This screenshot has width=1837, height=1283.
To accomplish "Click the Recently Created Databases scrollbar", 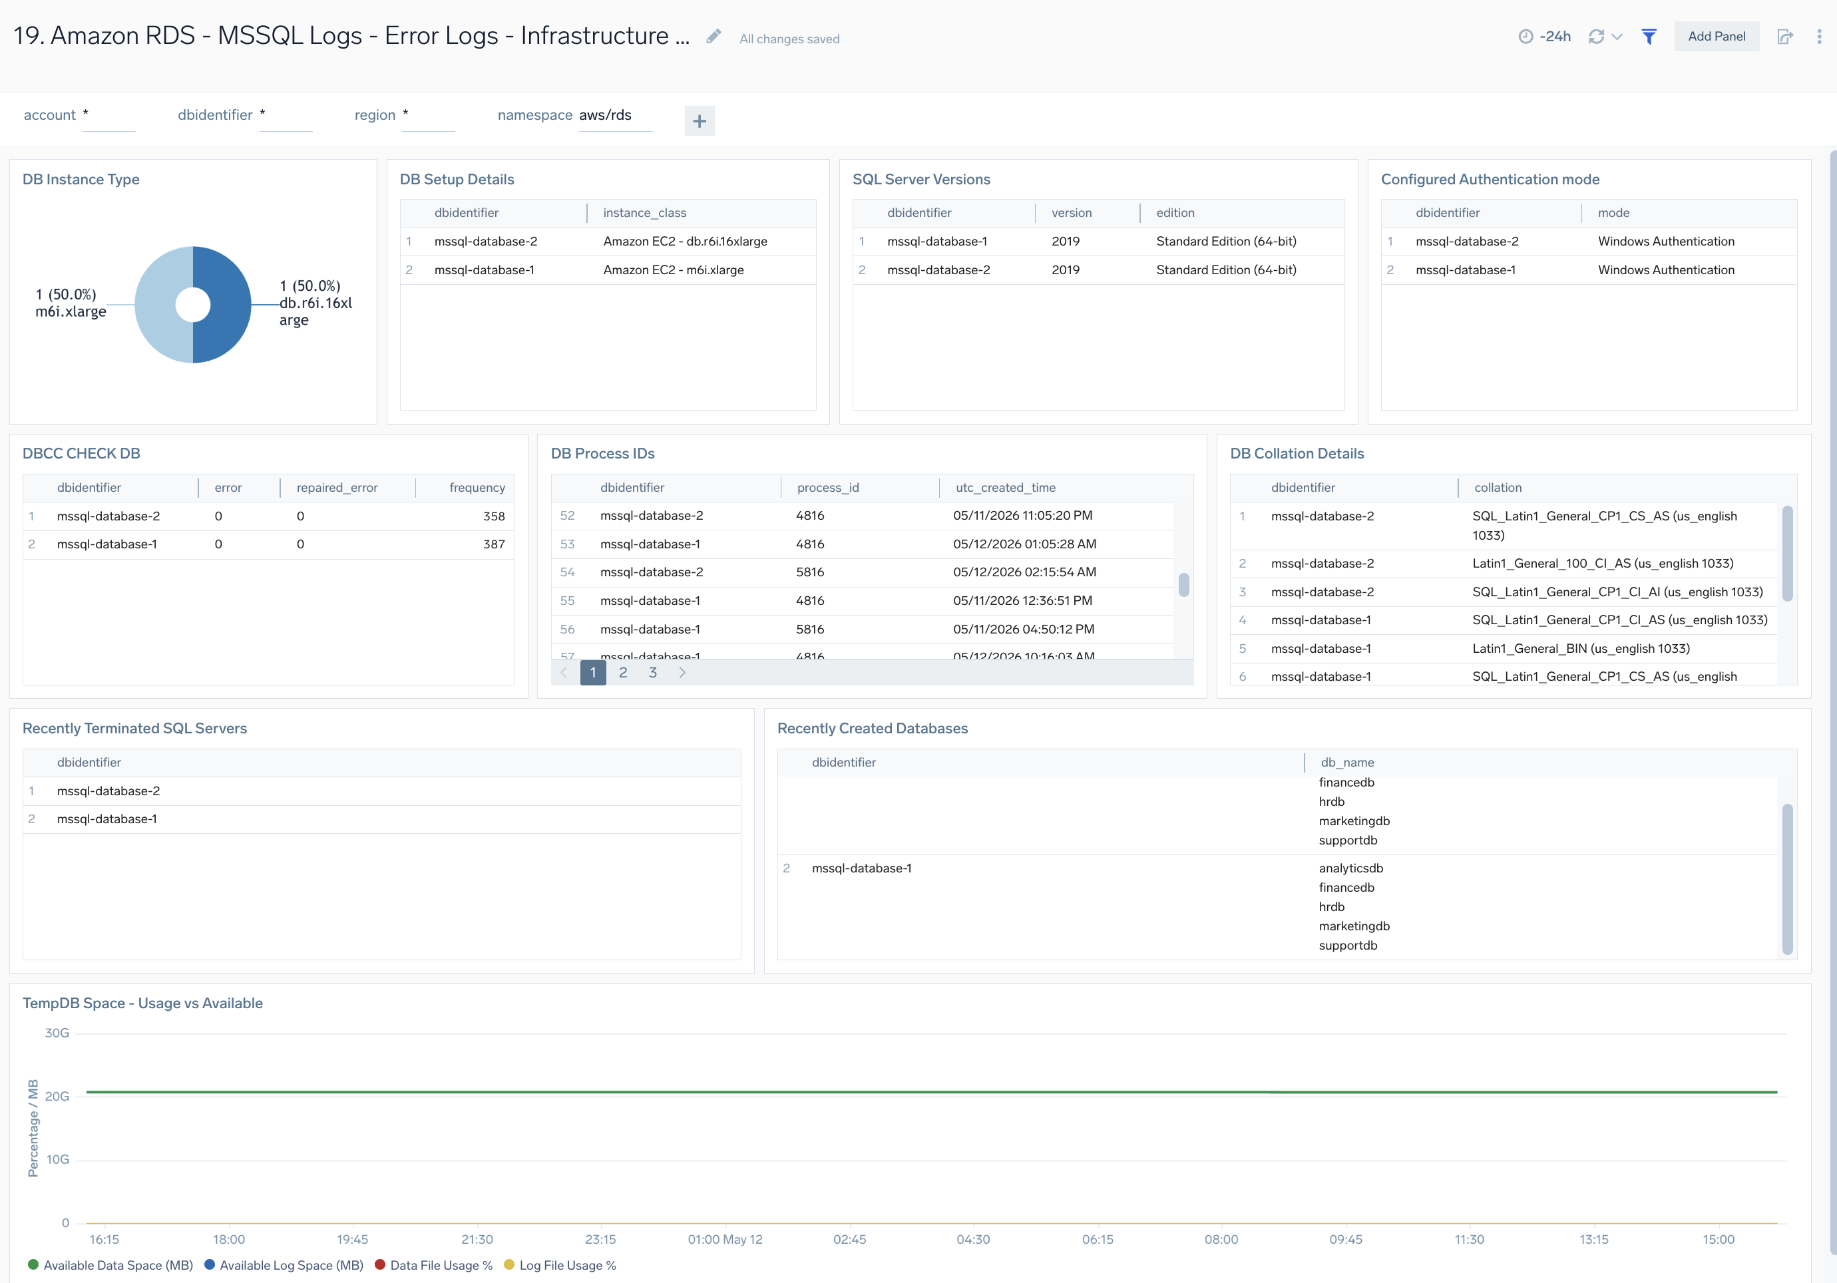I will pyautogui.click(x=1787, y=880).
